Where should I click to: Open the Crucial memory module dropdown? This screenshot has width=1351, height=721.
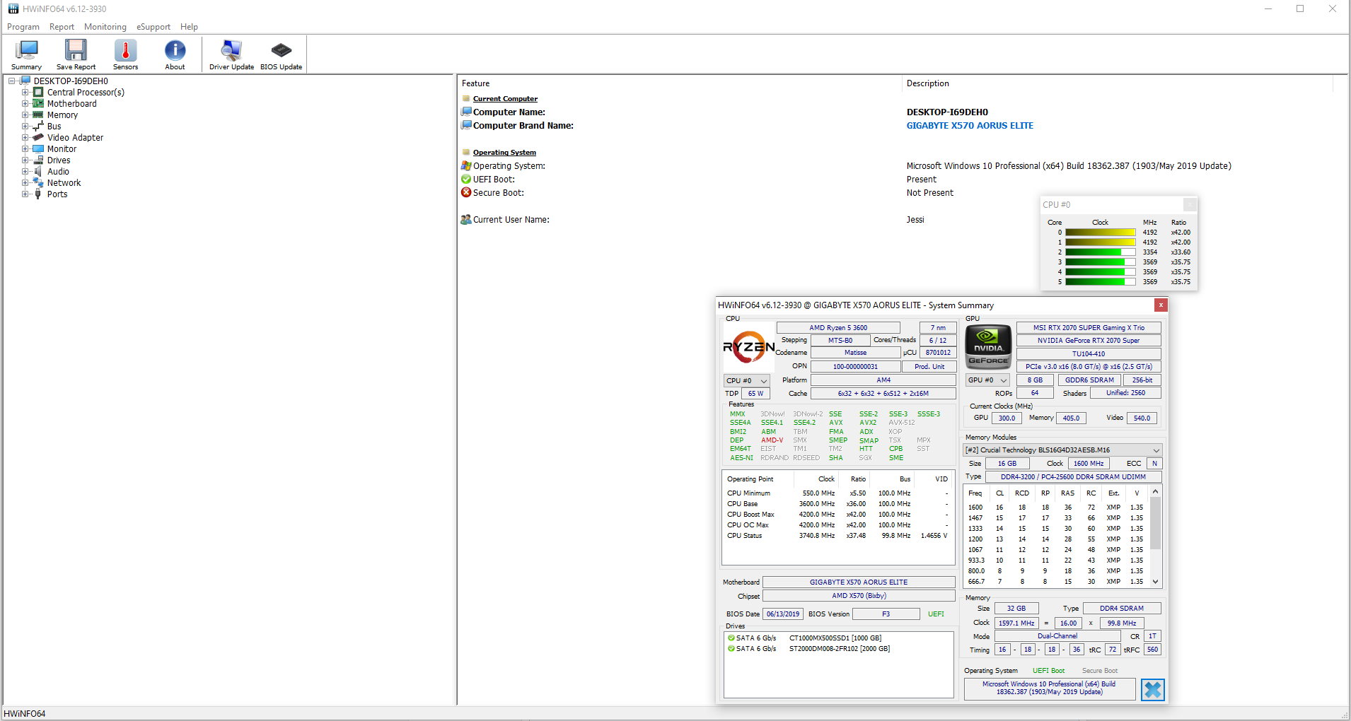tap(1062, 450)
